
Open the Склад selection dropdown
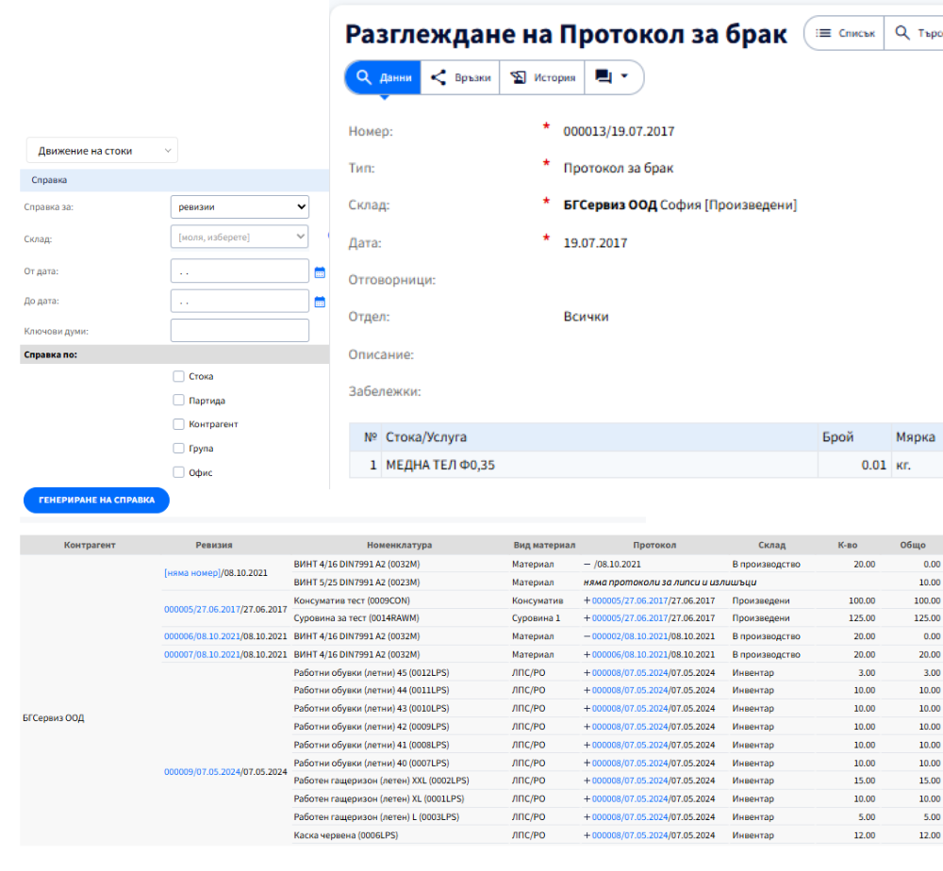point(240,237)
